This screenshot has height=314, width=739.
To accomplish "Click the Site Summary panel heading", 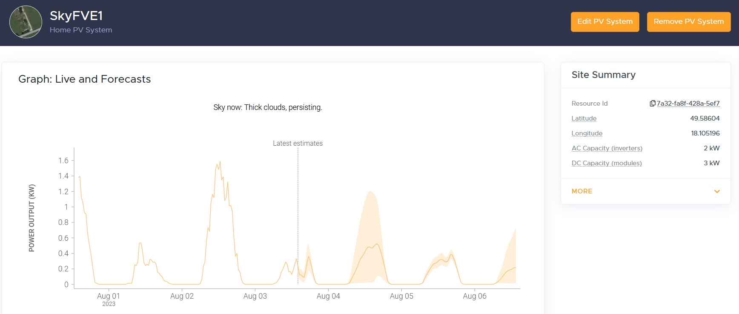I will [603, 75].
